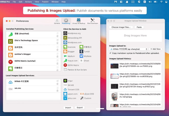Add the WizNote publishing service
The image size is (169, 116).
point(85,56)
